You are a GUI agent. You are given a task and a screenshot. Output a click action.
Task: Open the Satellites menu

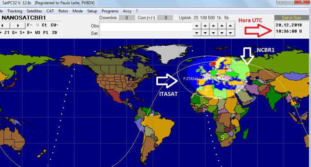(34, 11)
